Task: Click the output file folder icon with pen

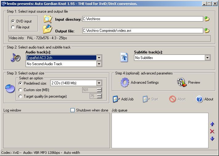Action: [x=47, y=29]
